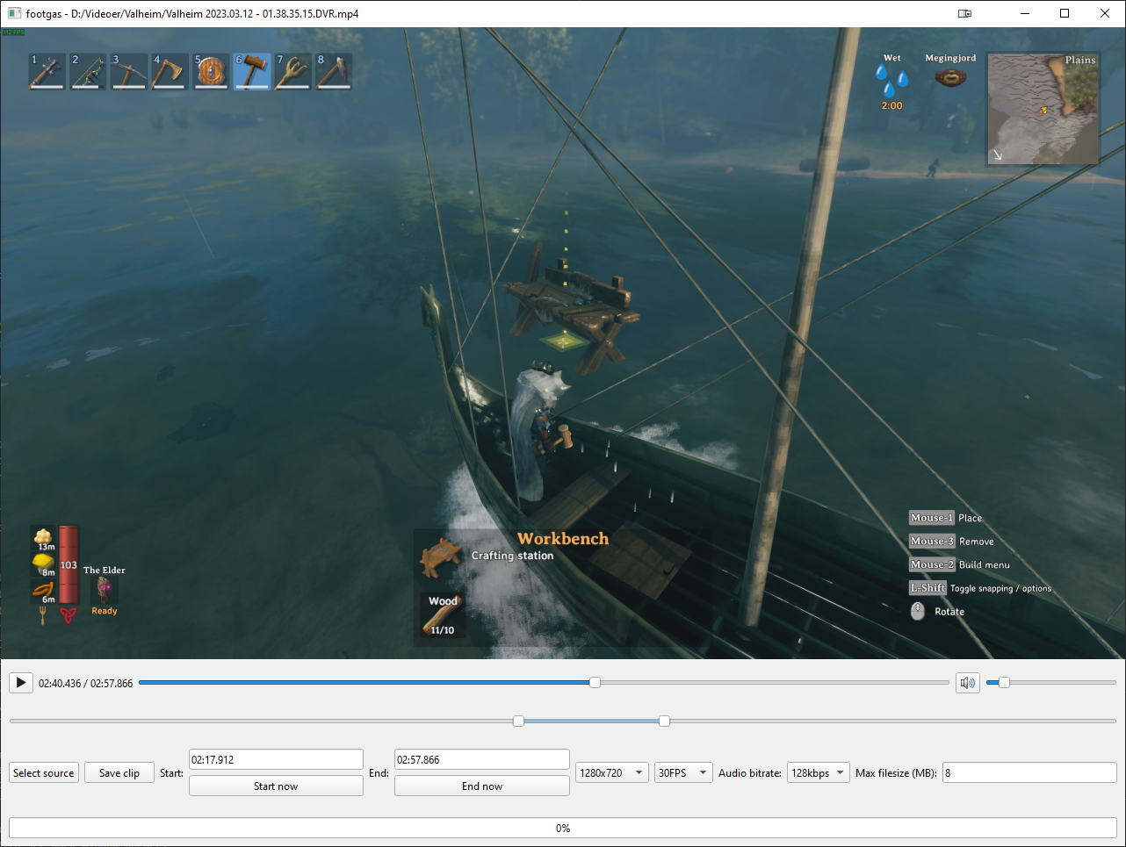Maximize the footgas window
1126x847 pixels.
1065,13
